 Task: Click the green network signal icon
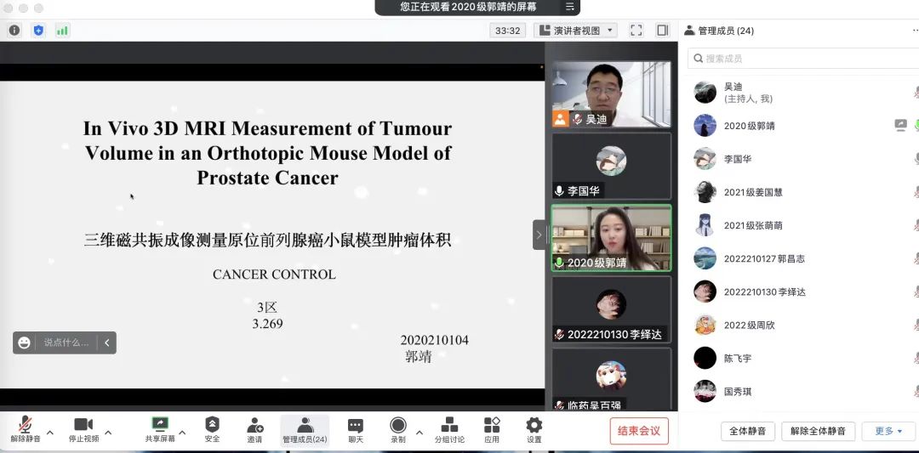62,31
